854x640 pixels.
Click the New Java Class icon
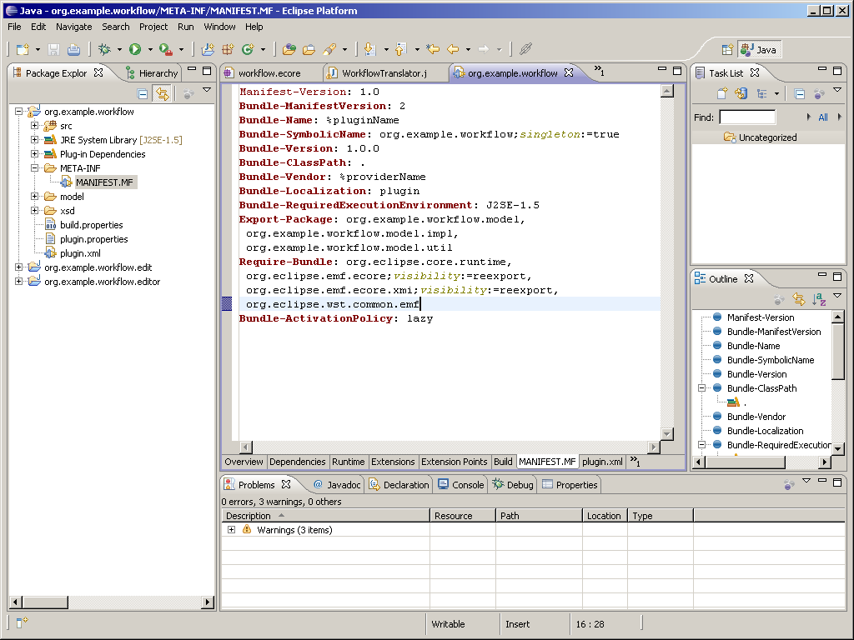[247, 50]
